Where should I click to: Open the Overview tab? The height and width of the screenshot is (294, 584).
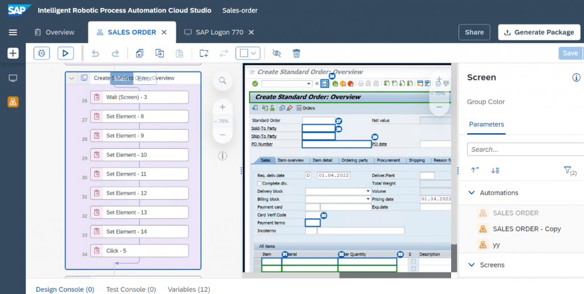pyautogui.click(x=54, y=32)
